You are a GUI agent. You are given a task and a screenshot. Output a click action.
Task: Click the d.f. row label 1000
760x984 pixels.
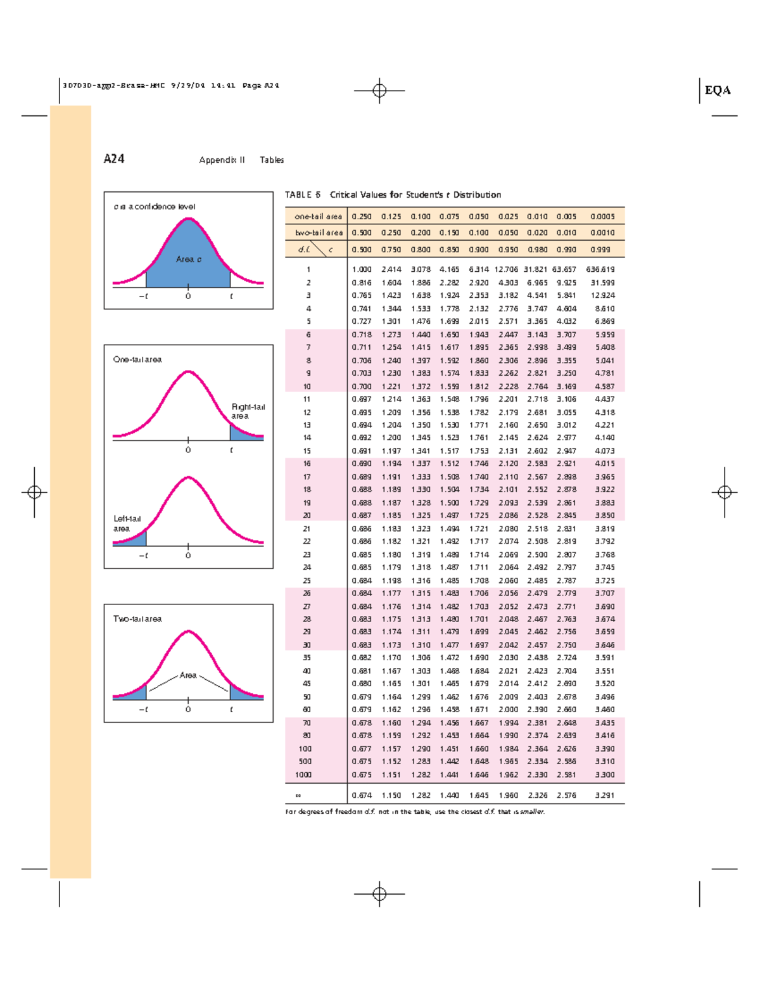(303, 776)
